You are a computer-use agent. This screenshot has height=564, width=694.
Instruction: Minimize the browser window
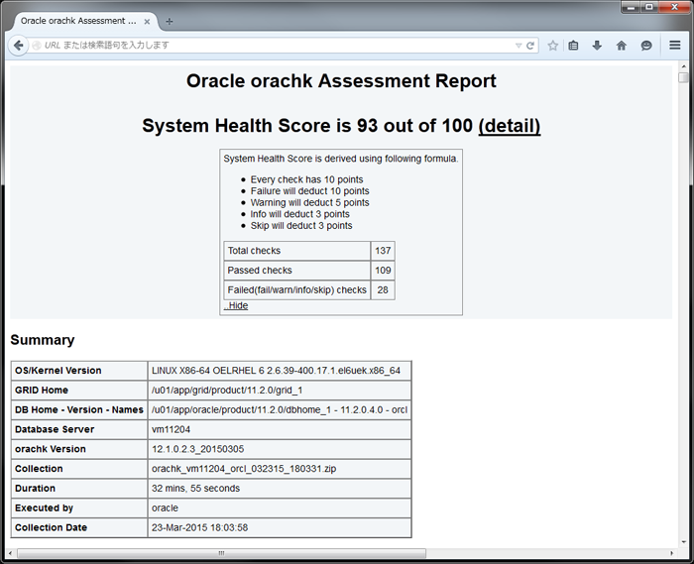click(631, 7)
